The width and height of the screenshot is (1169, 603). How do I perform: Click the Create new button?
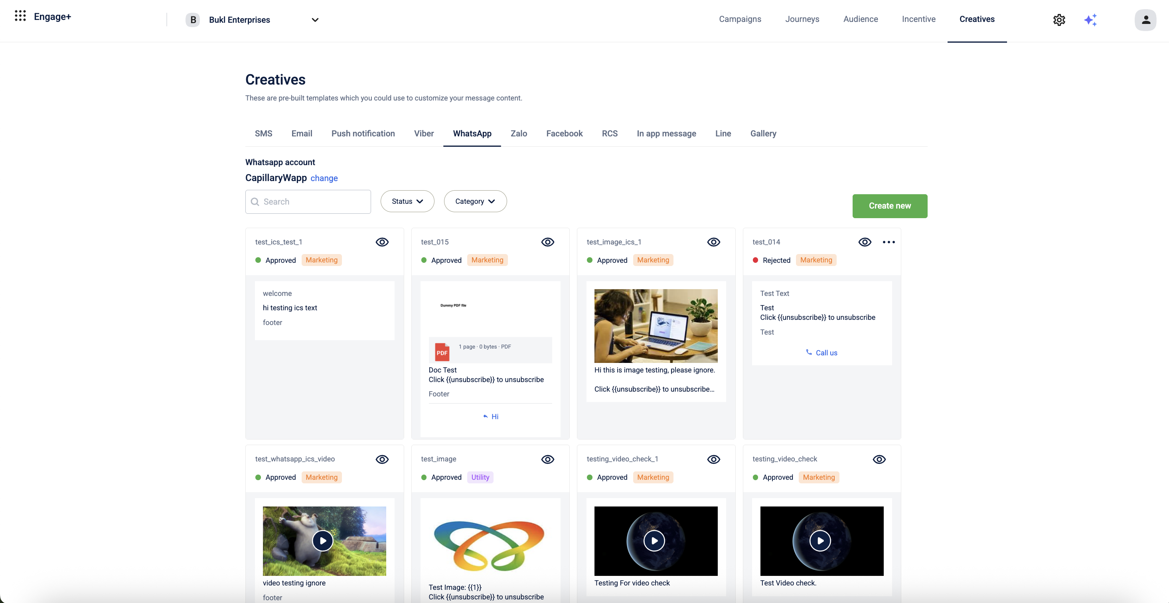point(889,206)
